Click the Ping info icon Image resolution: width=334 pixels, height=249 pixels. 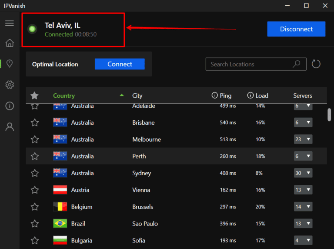coord(214,96)
